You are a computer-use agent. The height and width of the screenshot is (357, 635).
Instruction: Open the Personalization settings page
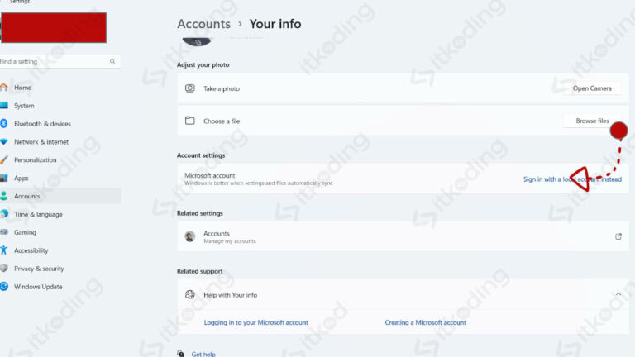tap(35, 159)
